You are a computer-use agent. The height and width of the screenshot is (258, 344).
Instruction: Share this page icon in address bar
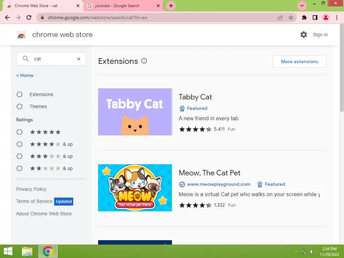point(280,17)
